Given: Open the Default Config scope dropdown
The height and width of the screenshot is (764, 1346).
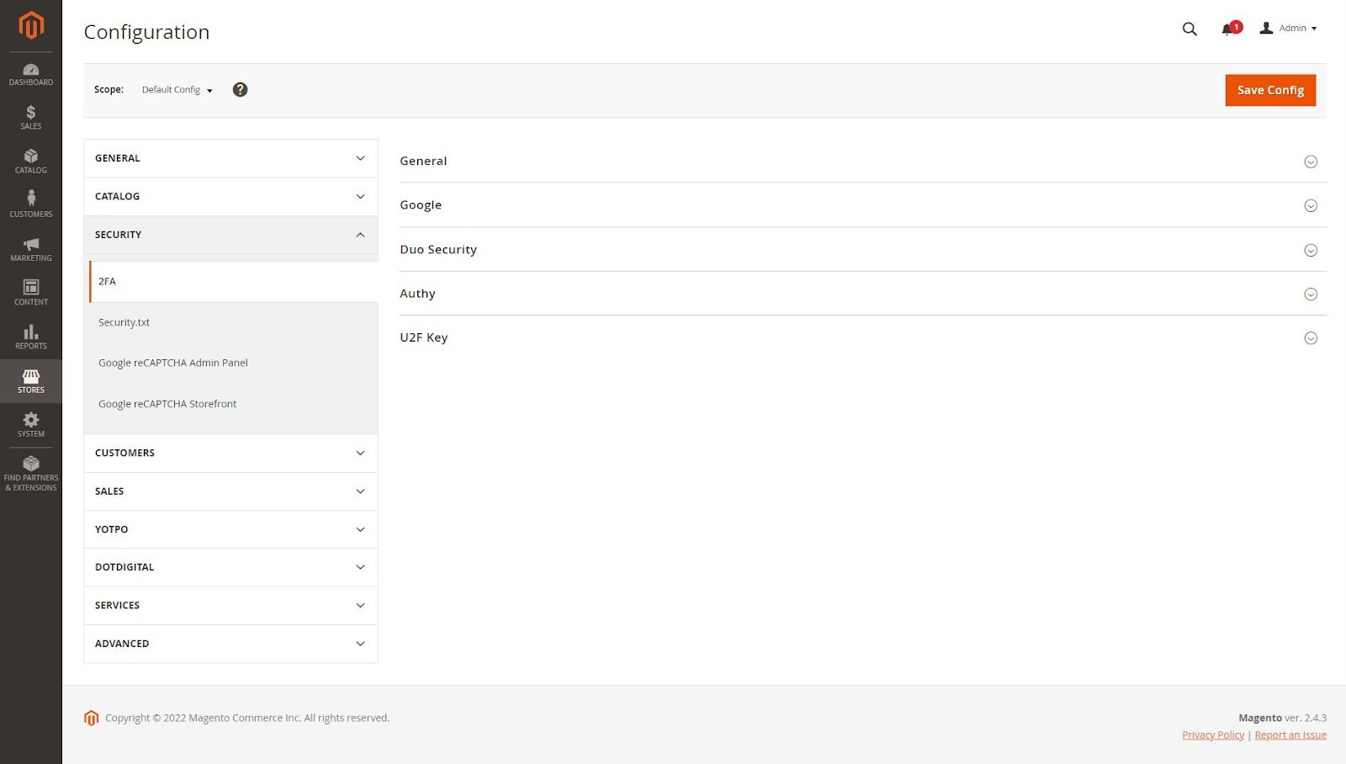Looking at the screenshot, I should point(177,89).
